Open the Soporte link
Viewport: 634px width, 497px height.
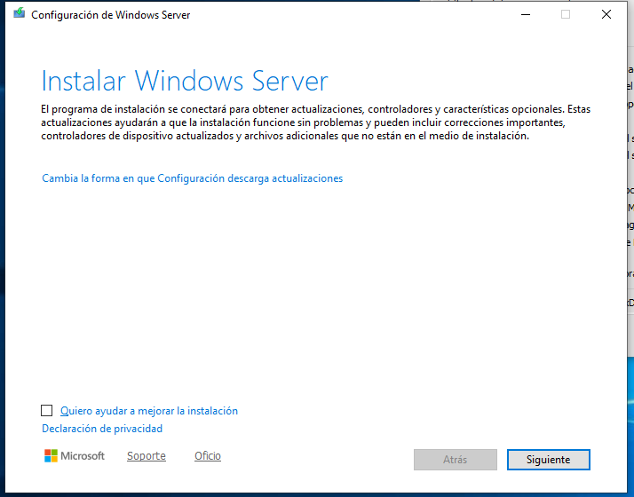[146, 456]
